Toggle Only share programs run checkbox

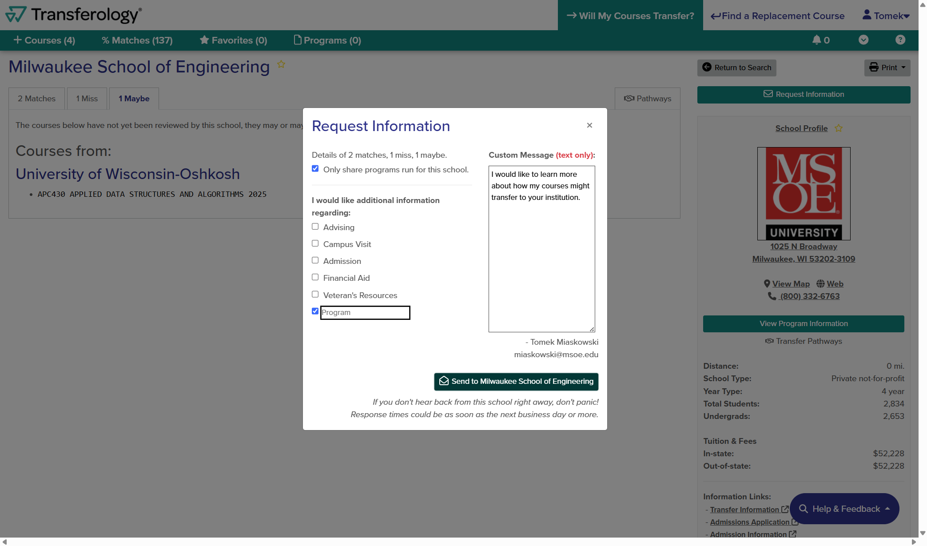coord(315,169)
